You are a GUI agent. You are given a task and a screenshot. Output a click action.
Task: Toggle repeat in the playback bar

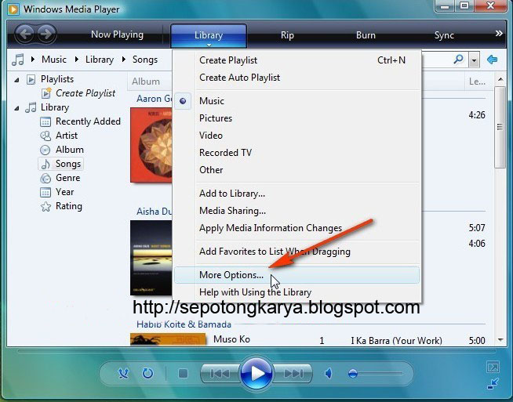pyautogui.click(x=147, y=373)
